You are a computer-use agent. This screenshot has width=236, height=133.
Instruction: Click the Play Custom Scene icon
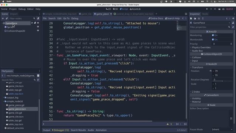click(223, 9)
